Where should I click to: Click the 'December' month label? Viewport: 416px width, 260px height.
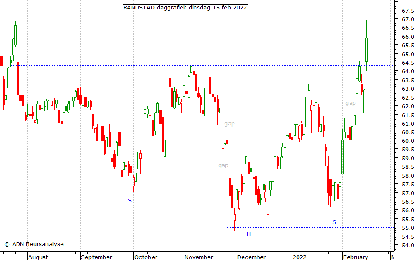[x=251, y=257]
